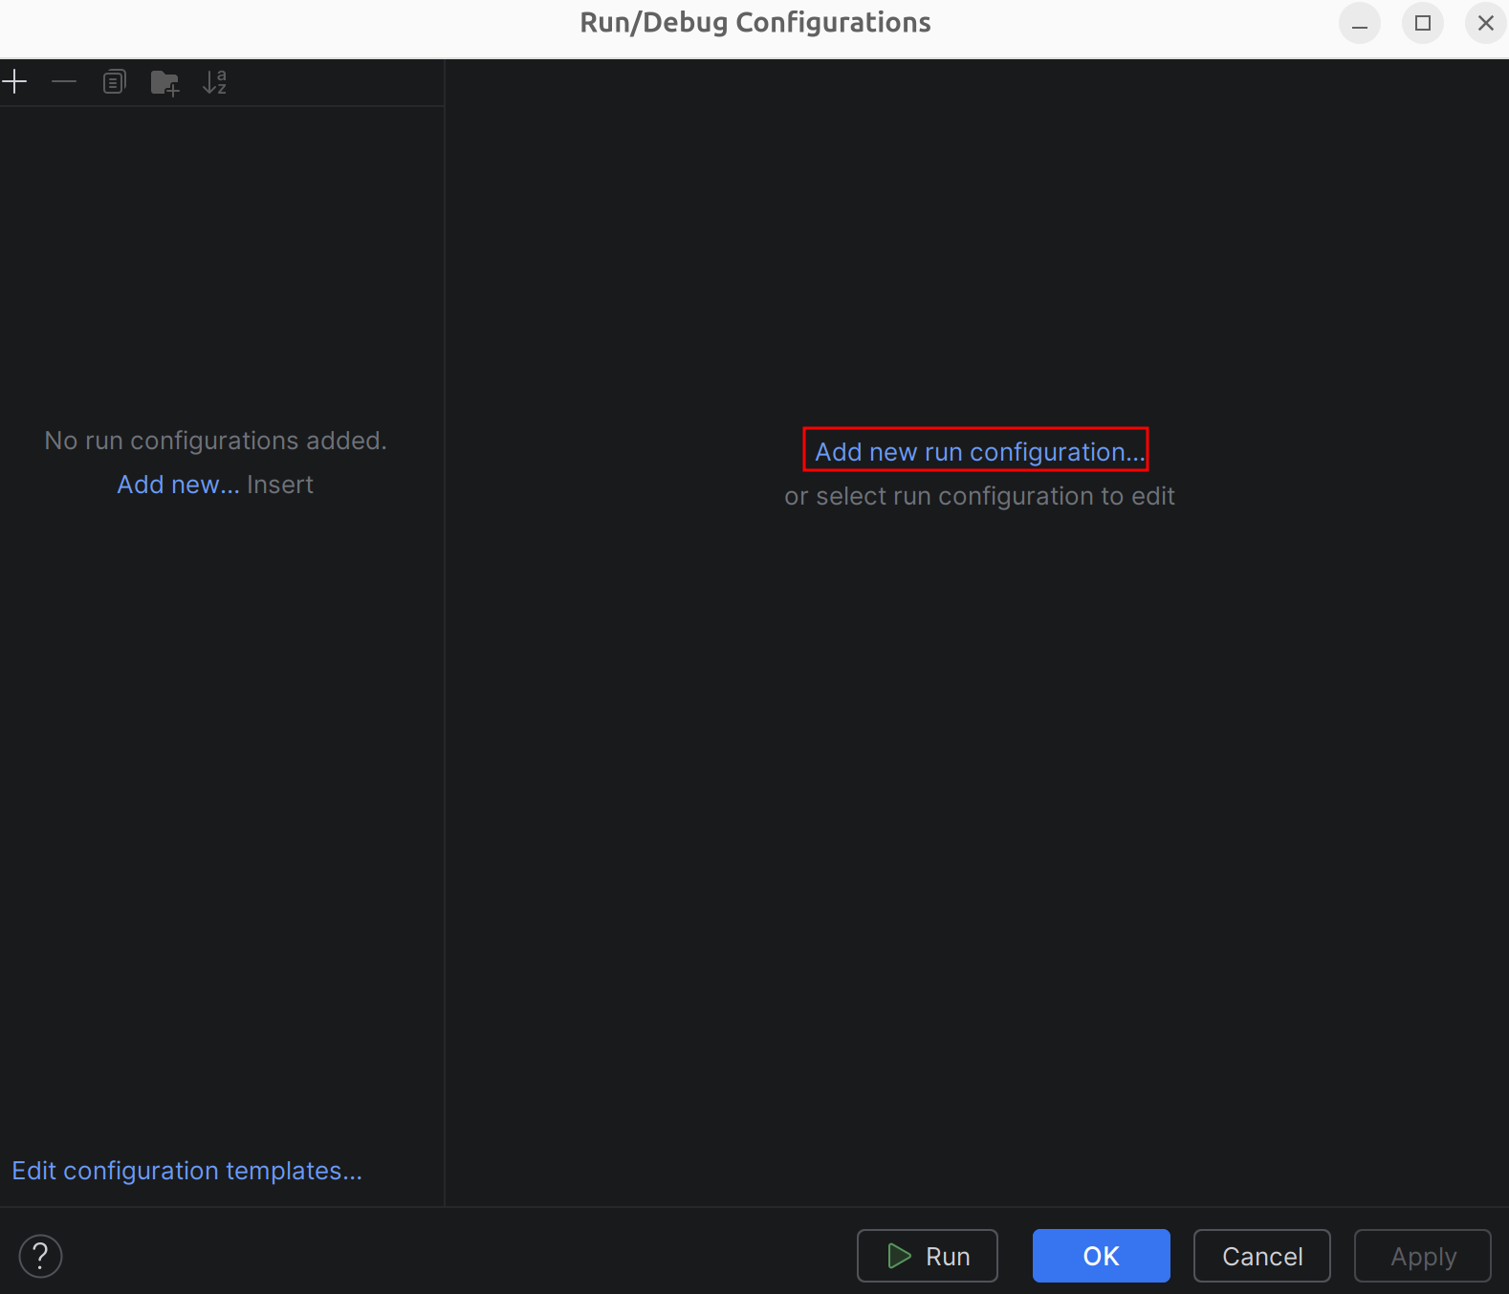The image size is (1509, 1294).
Task: Click the "No run configurations added." text
Action: (215, 441)
